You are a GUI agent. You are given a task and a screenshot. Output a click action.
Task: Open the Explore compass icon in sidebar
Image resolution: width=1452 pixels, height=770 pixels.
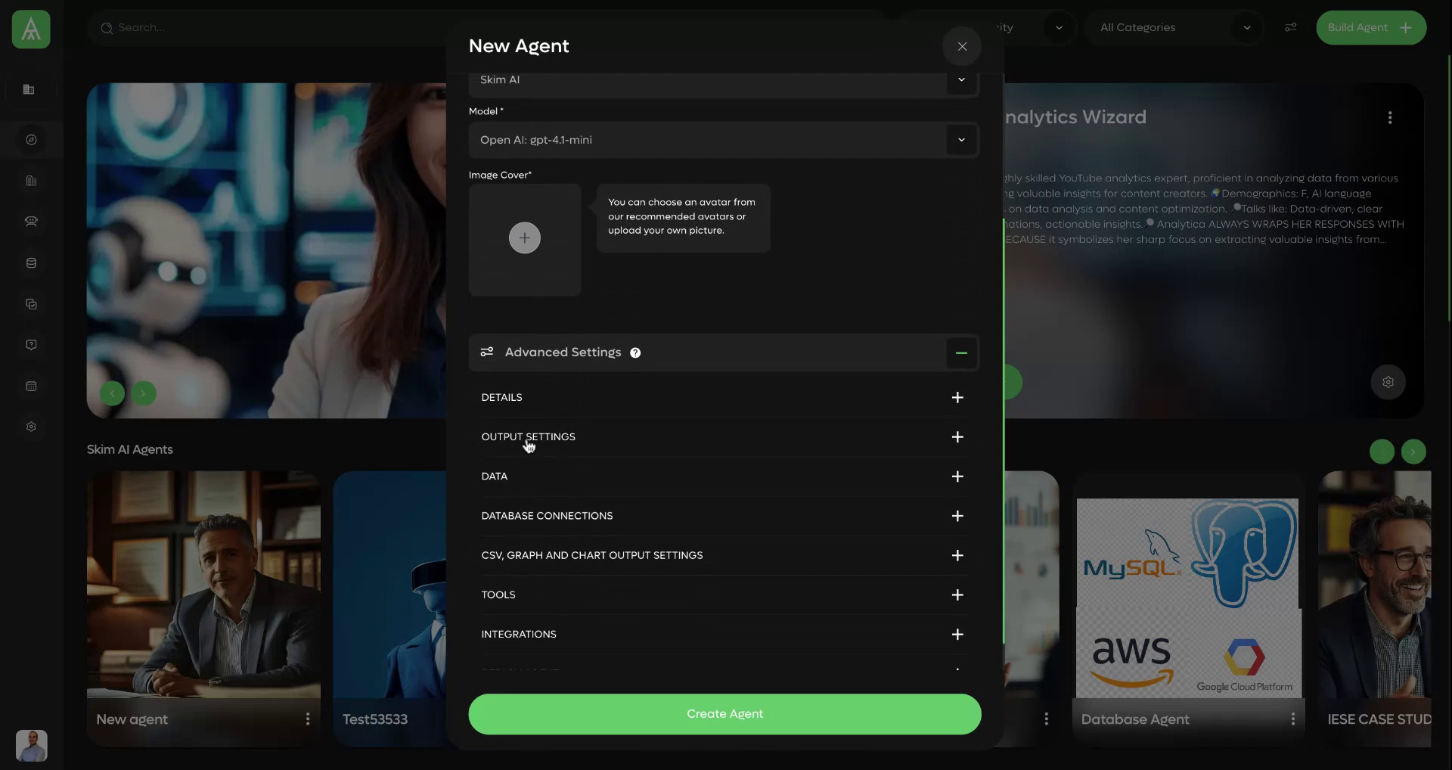click(x=30, y=139)
